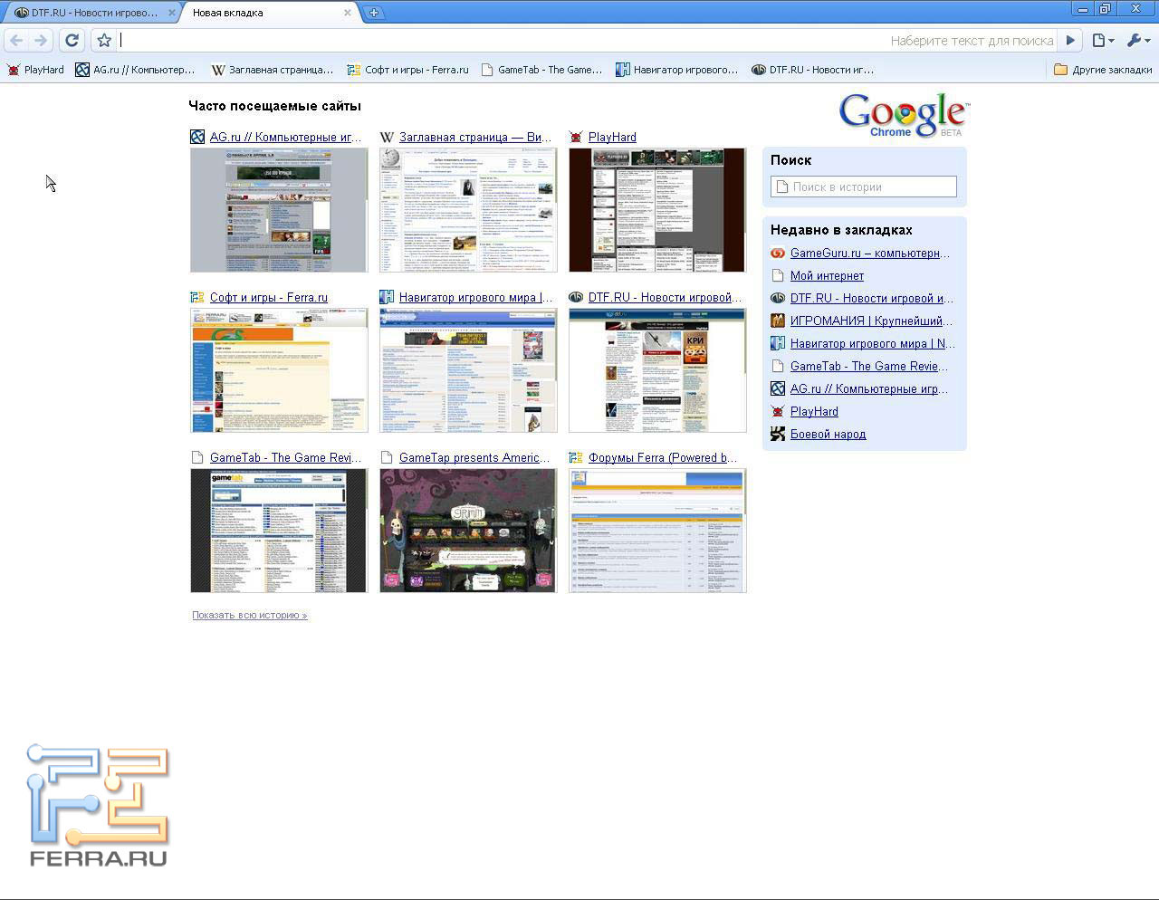Screen dimensions: 1159x900
Task: Open the wrench settings menu
Action: pyautogui.click(x=1138, y=40)
